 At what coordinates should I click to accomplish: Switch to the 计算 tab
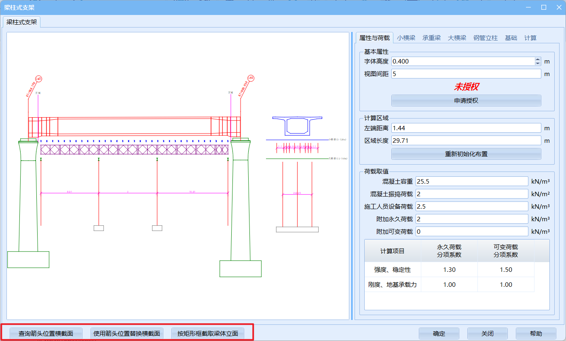[530, 38]
